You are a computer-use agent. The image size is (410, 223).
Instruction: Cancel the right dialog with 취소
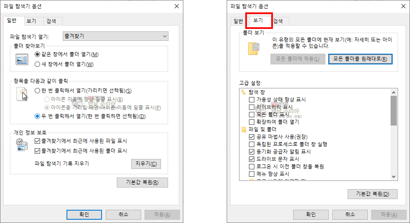(x=350, y=215)
